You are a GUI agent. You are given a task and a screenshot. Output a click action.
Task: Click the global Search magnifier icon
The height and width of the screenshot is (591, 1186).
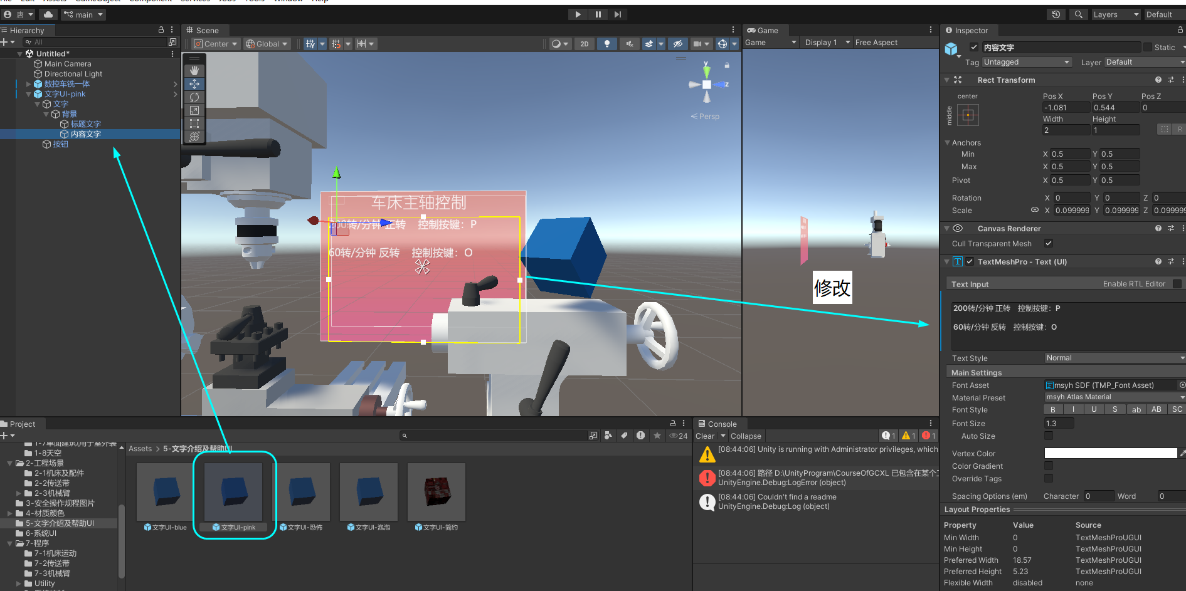coord(1078,14)
